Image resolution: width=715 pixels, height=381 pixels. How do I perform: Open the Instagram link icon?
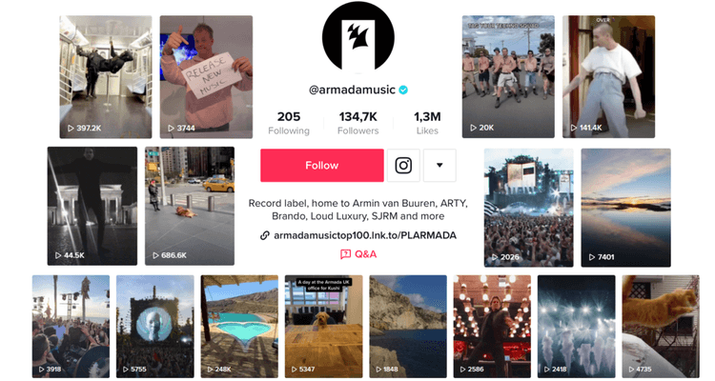[403, 165]
